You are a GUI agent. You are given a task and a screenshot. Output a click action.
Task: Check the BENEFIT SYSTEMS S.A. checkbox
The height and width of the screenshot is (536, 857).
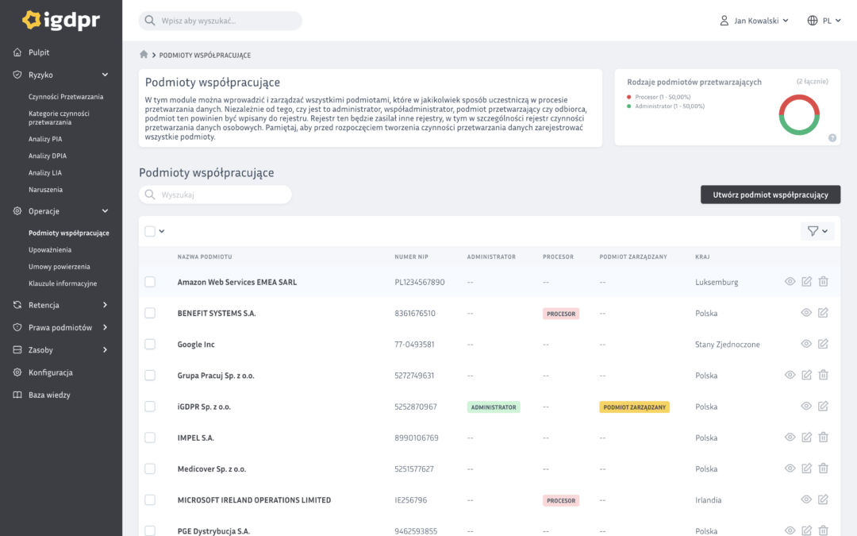150,313
